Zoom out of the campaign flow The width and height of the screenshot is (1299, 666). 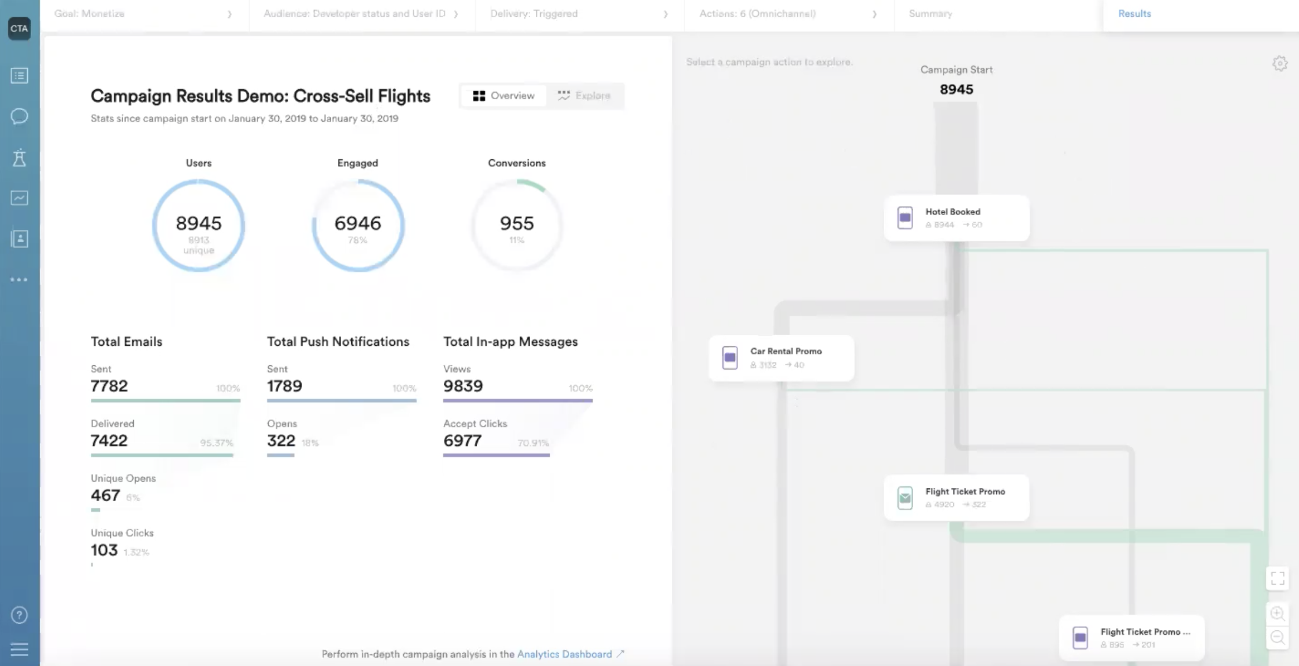[x=1277, y=637]
